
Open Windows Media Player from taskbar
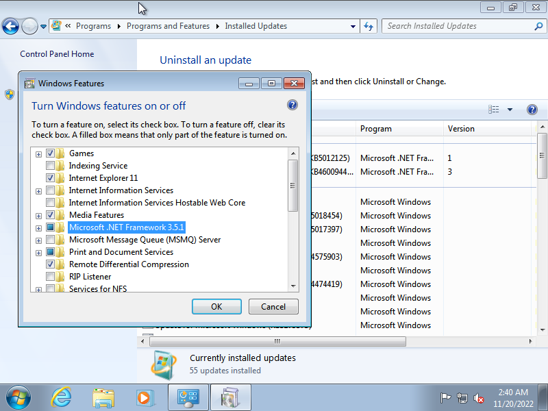click(145, 398)
